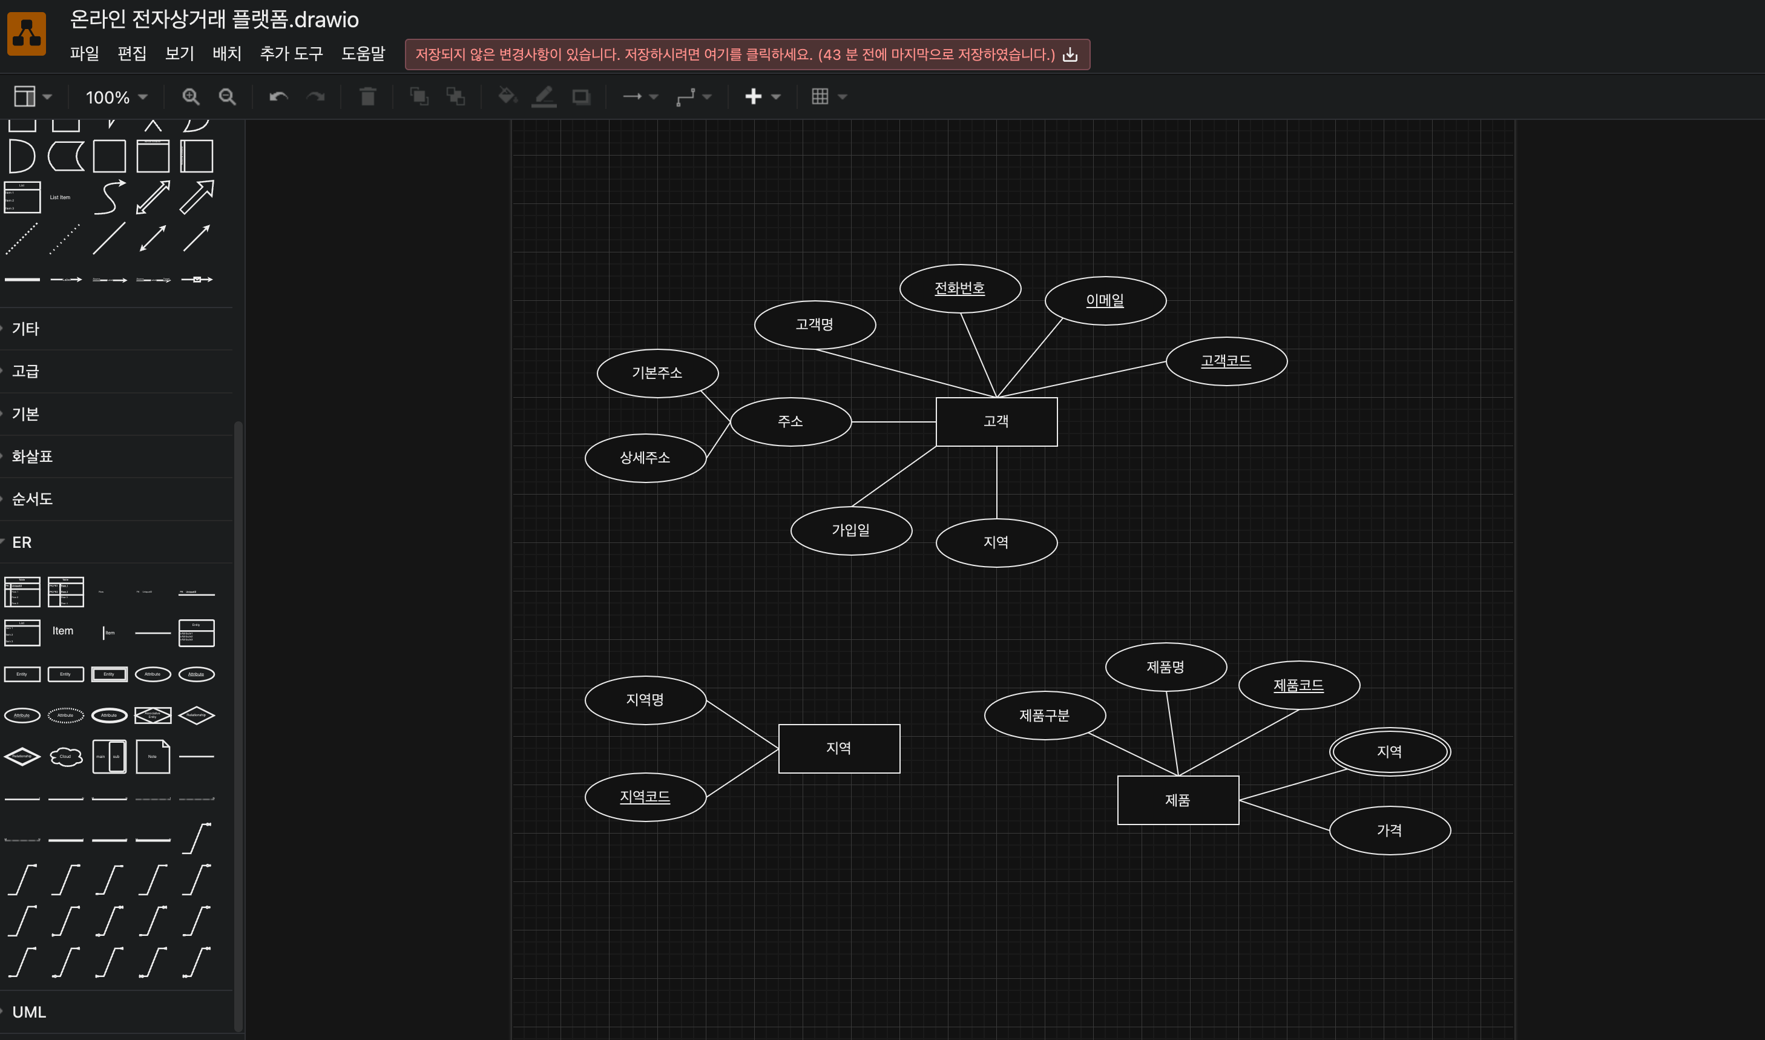Select the 가입일 attribute ellipse

(851, 530)
